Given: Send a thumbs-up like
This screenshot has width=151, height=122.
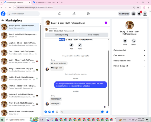Looking at the screenshot, I should [107, 112].
